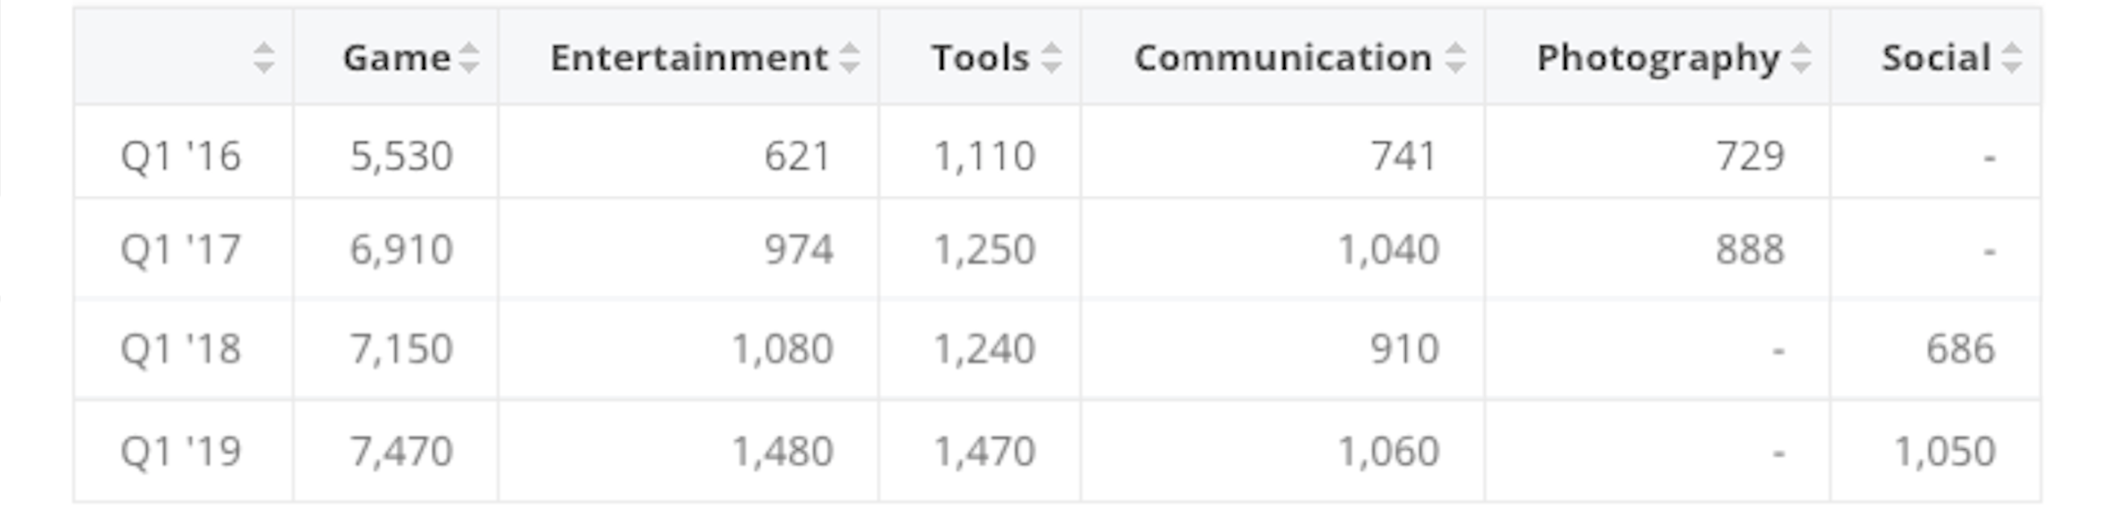Click the Game column header text
Screen dimensions: 2113x520
396,58
